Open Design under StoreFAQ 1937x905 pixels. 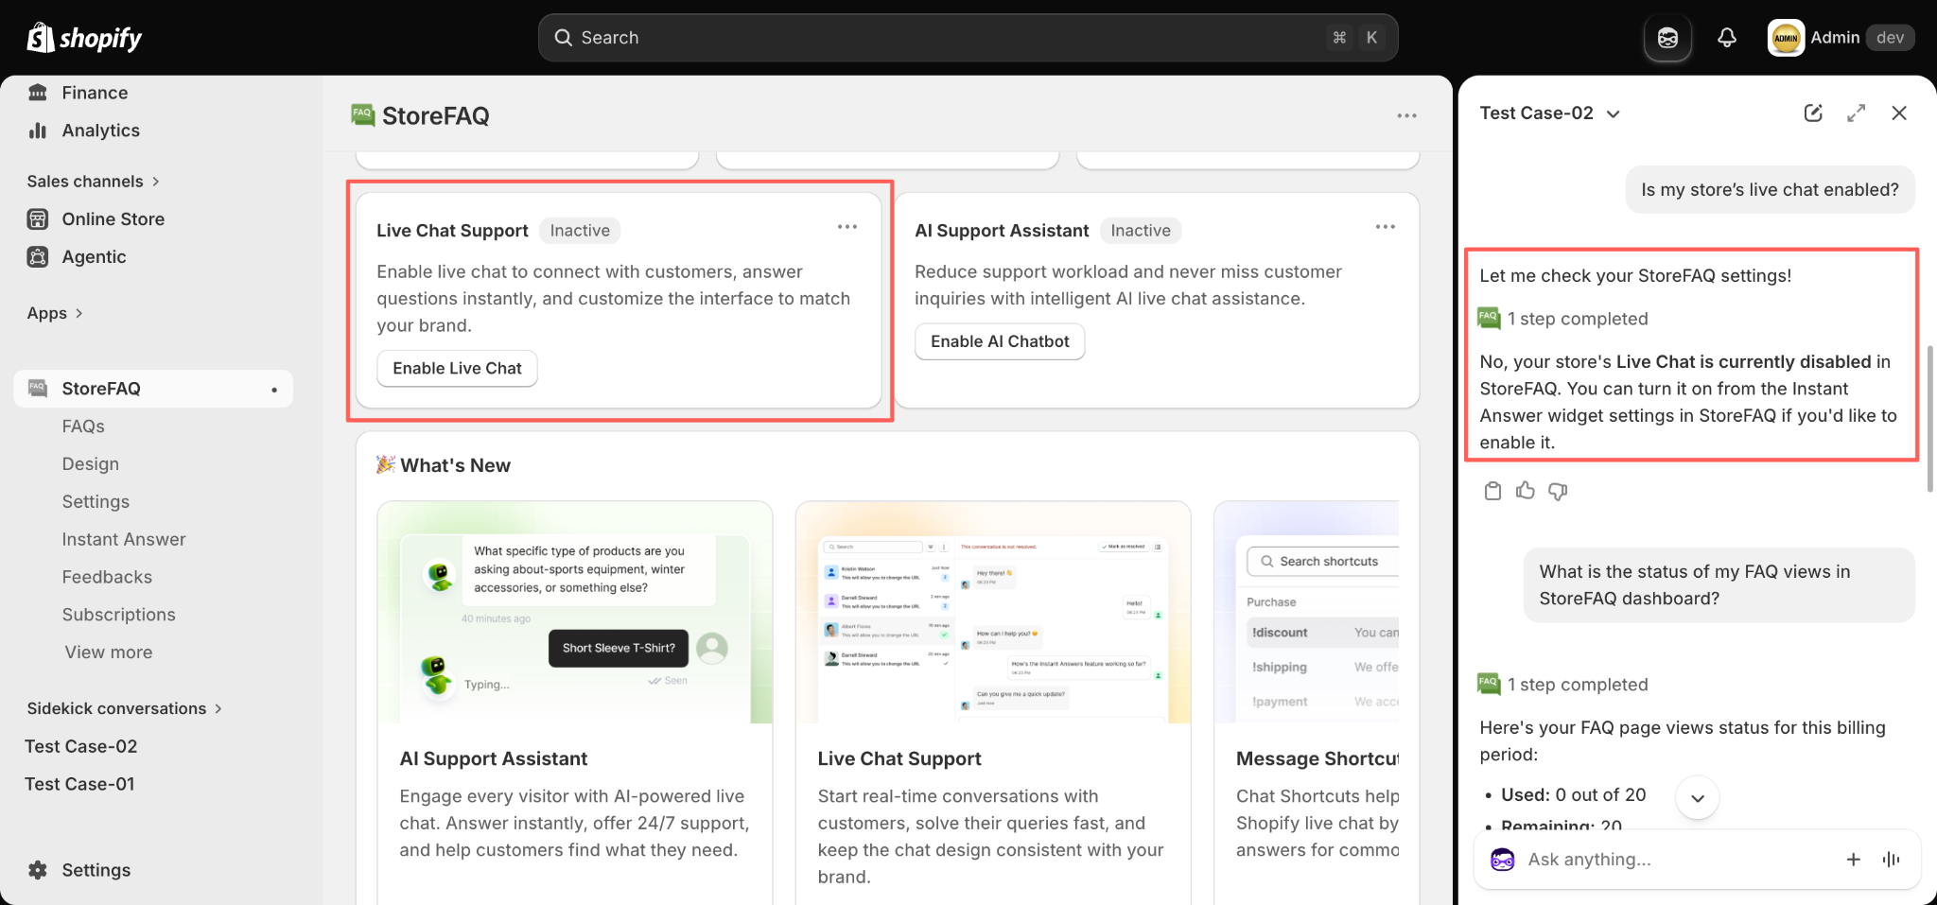point(91,464)
